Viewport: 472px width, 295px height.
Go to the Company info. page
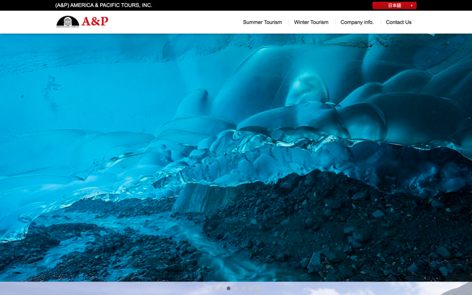357,22
